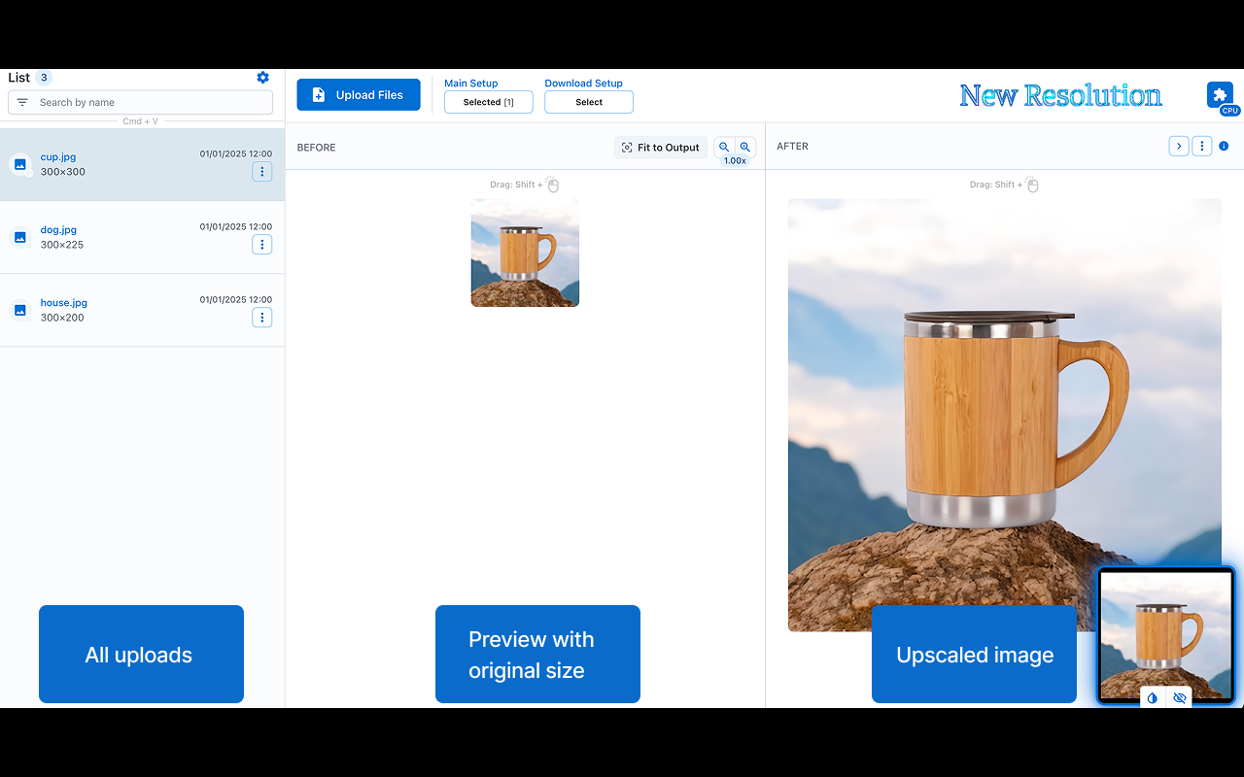Click the Upload Files button

tap(358, 95)
